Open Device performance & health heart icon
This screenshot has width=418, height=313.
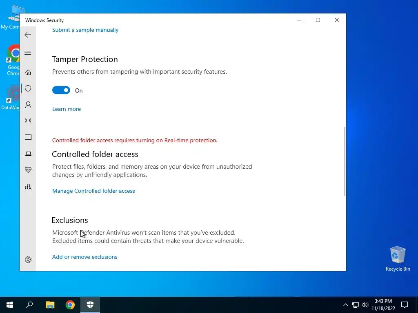tap(28, 170)
